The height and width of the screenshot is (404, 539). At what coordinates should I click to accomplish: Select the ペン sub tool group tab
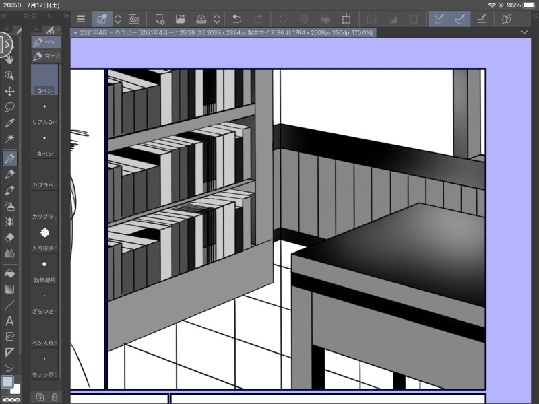click(46, 42)
